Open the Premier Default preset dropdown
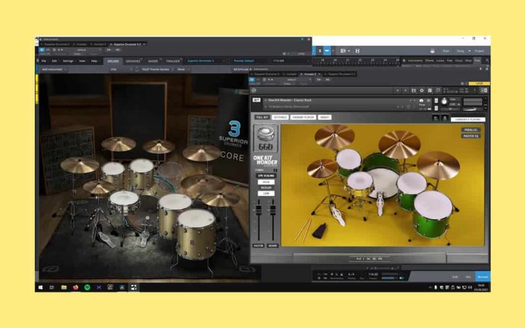525x328 pixels. click(x=249, y=60)
